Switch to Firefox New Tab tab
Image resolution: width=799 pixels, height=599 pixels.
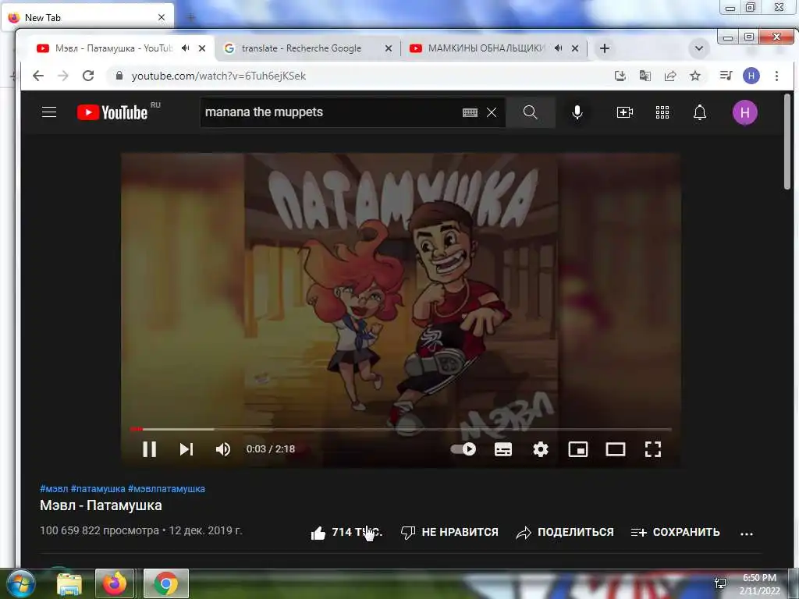click(x=87, y=17)
